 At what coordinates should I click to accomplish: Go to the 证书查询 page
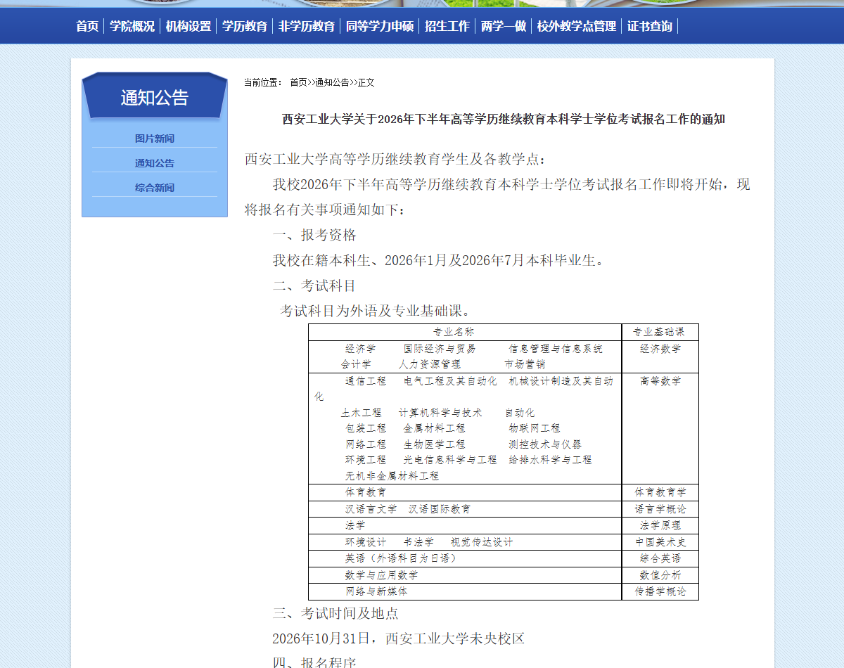click(650, 26)
